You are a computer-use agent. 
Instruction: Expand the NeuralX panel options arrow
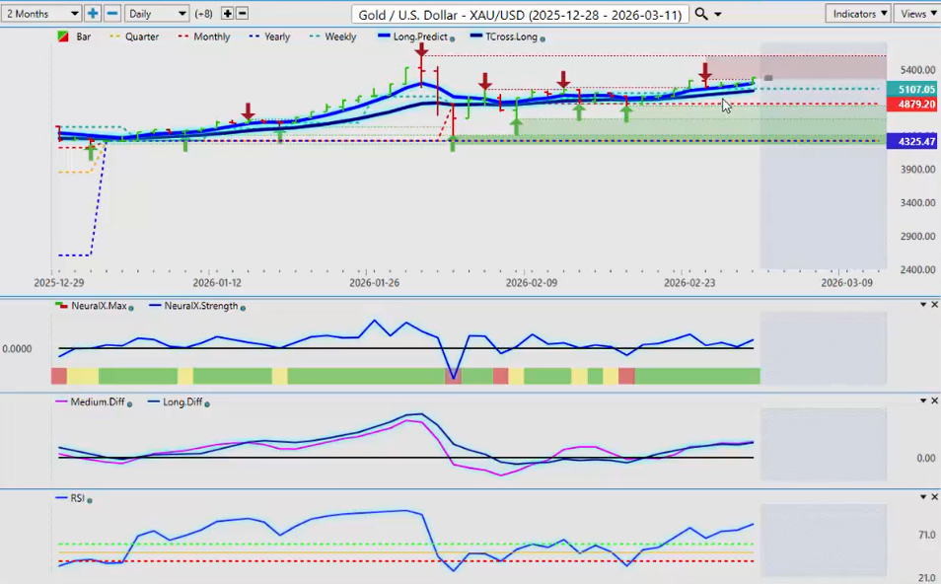[x=922, y=305]
